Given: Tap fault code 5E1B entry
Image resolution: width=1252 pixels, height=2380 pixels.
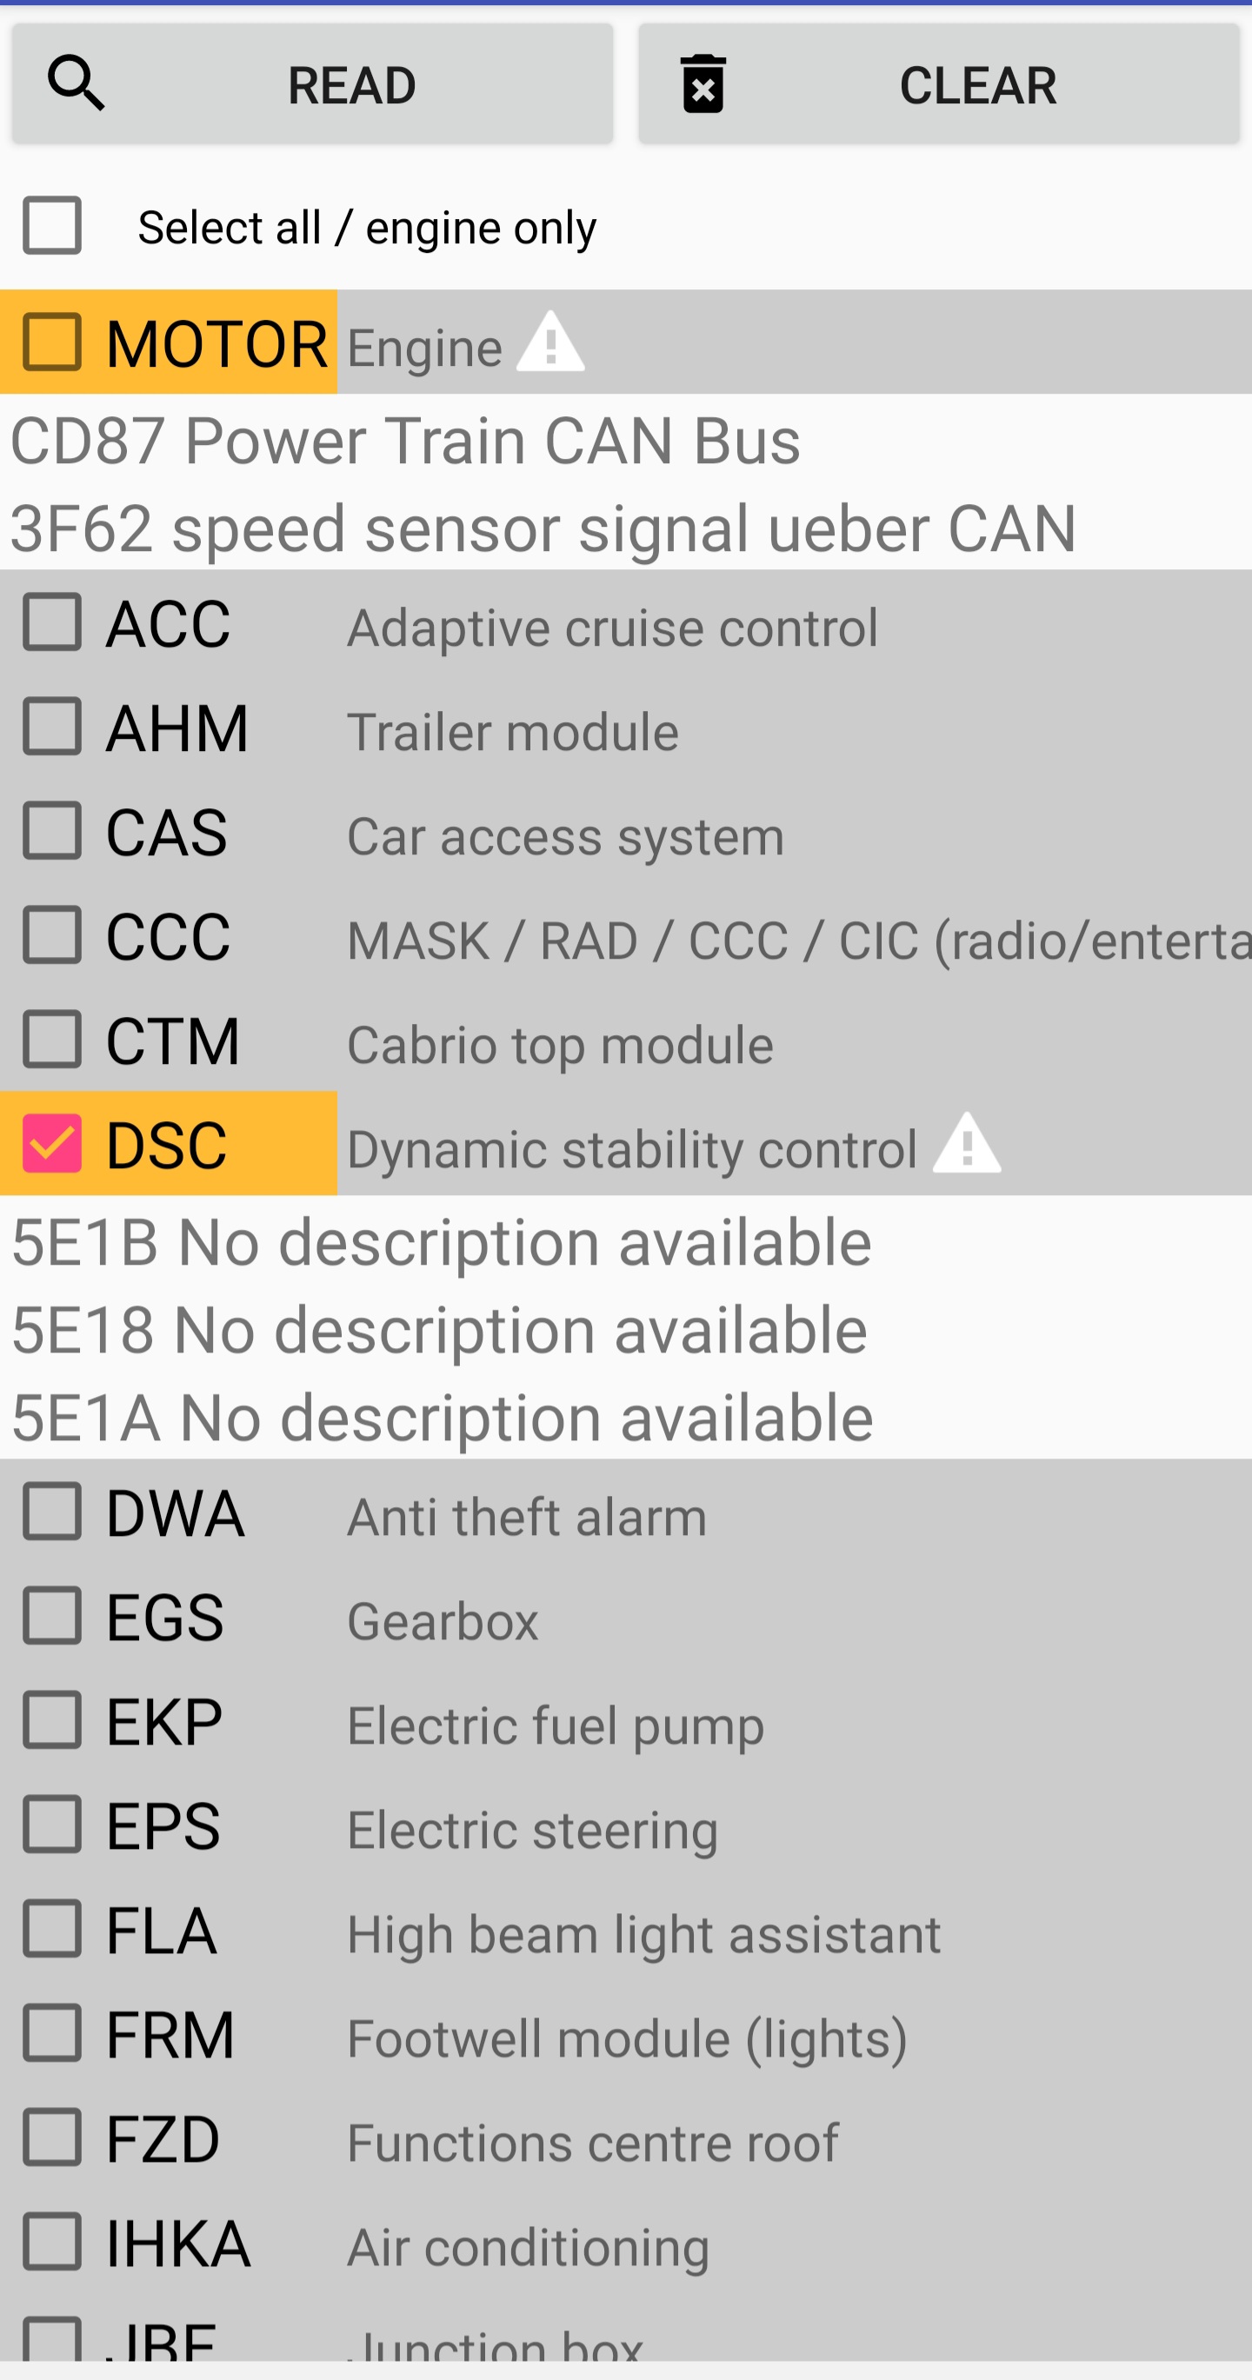Looking at the screenshot, I should (442, 1243).
